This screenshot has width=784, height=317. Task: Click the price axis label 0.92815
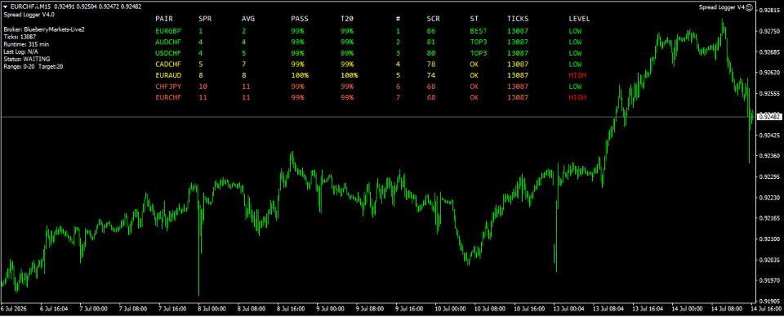[770, 10]
